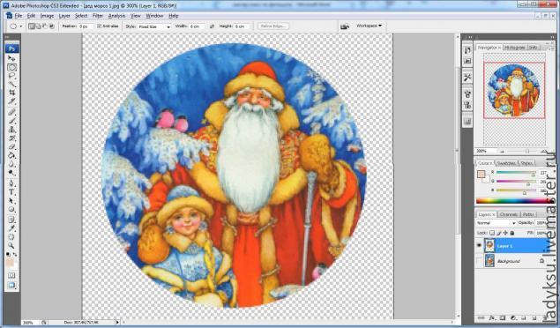Screen dimensions: 560x328
Task: Click the Feather input field
Action: pos(86,26)
